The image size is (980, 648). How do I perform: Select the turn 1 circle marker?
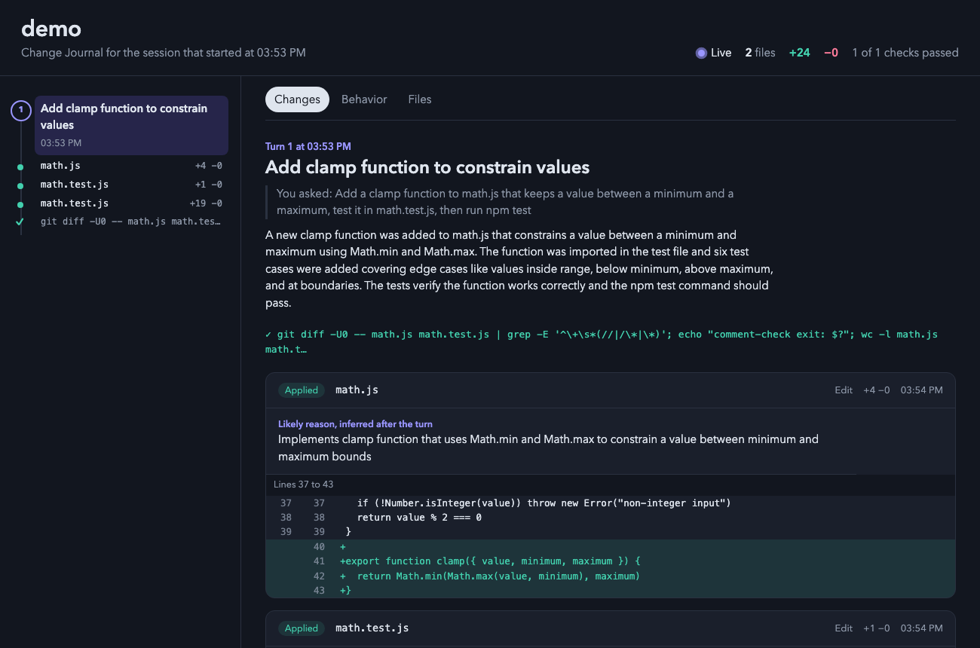[x=20, y=111]
